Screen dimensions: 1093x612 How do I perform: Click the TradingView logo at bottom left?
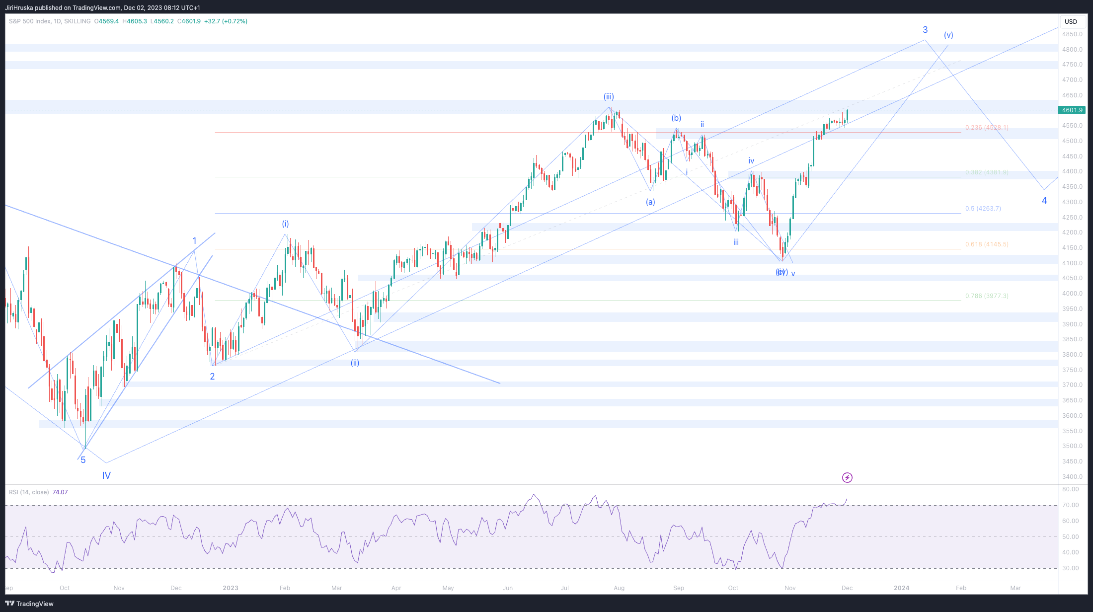[29, 604]
